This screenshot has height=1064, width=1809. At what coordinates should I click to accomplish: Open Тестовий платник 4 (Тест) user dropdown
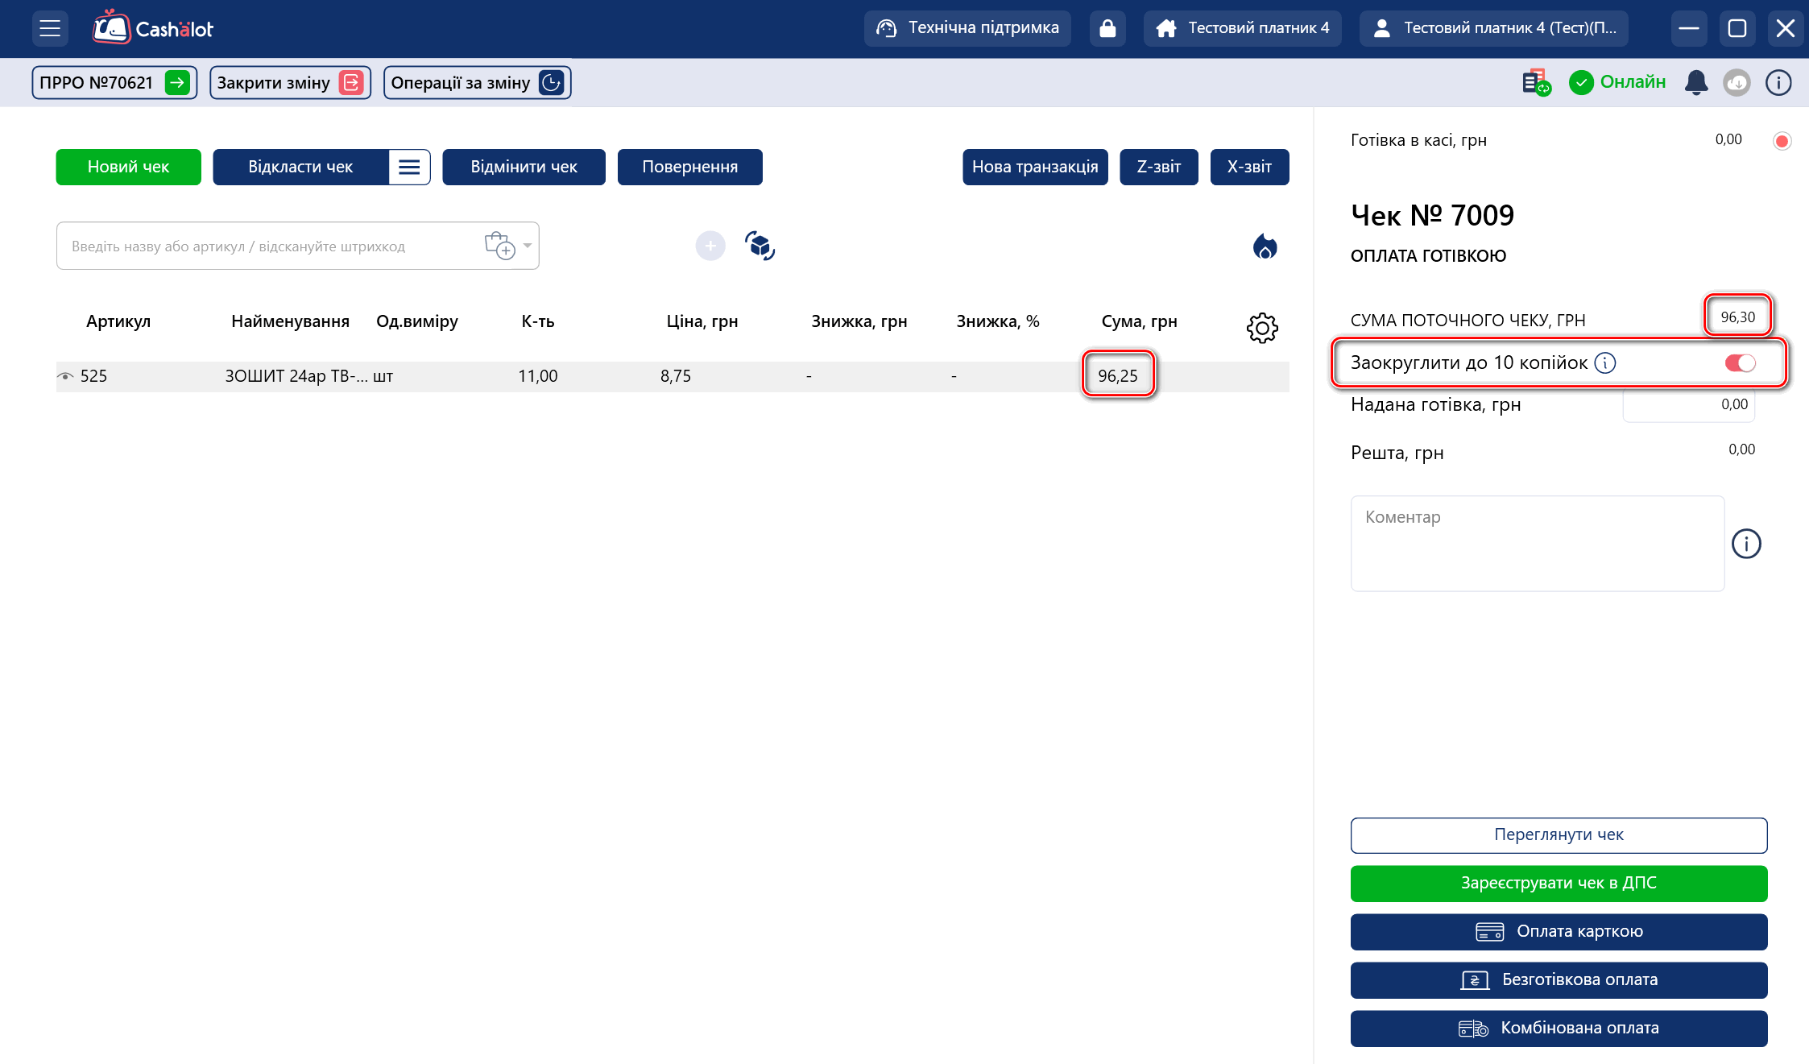1494,29
